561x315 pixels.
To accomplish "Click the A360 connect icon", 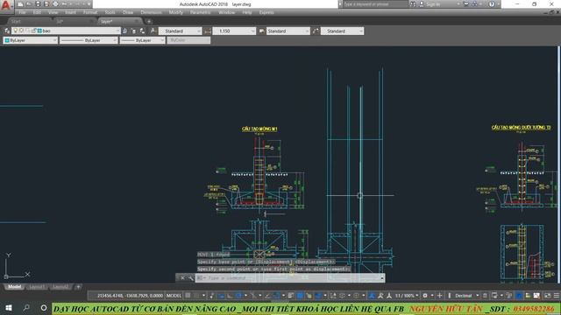I will tap(475, 4).
